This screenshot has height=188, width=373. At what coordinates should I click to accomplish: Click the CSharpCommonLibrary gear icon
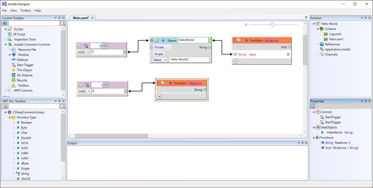coord(9,112)
